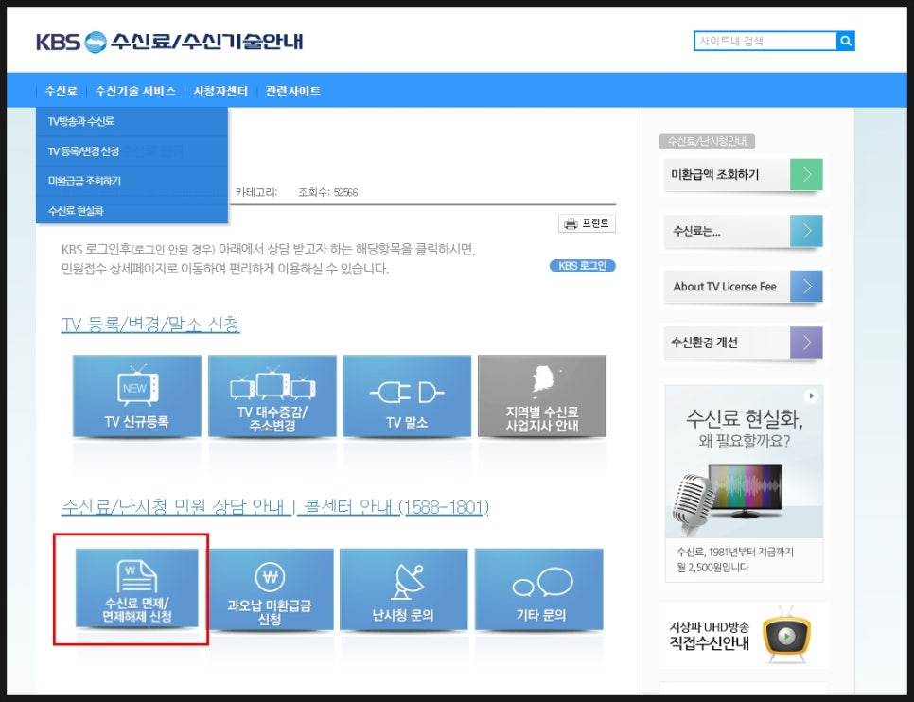
Task: Open 콜센터 안내 (1588-1801) link
Action: click(395, 507)
